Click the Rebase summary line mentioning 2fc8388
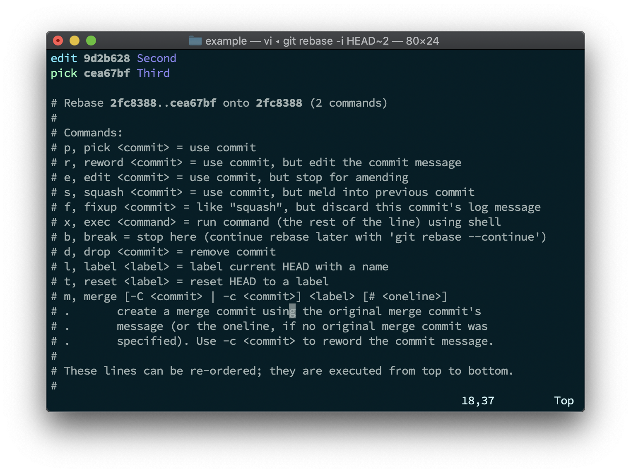The width and height of the screenshot is (631, 473). pos(219,103)
